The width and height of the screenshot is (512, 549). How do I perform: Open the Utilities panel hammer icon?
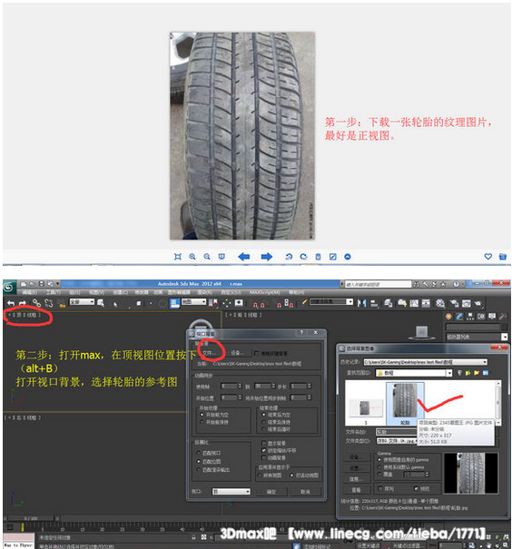tap(503, 317)
